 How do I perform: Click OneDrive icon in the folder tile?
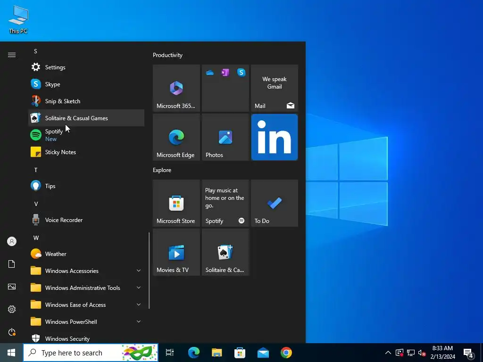(x=210, y=73)
